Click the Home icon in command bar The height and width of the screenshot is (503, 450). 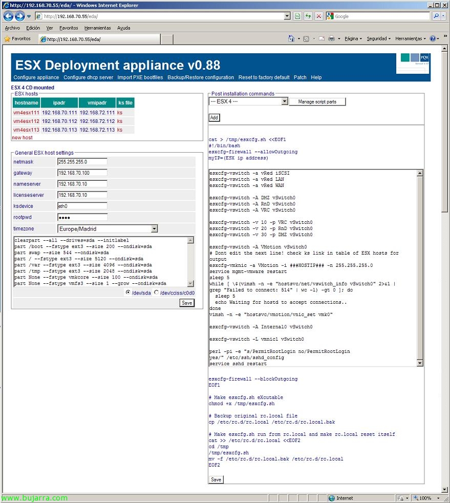pyautogui.click(x=291, y=39)
